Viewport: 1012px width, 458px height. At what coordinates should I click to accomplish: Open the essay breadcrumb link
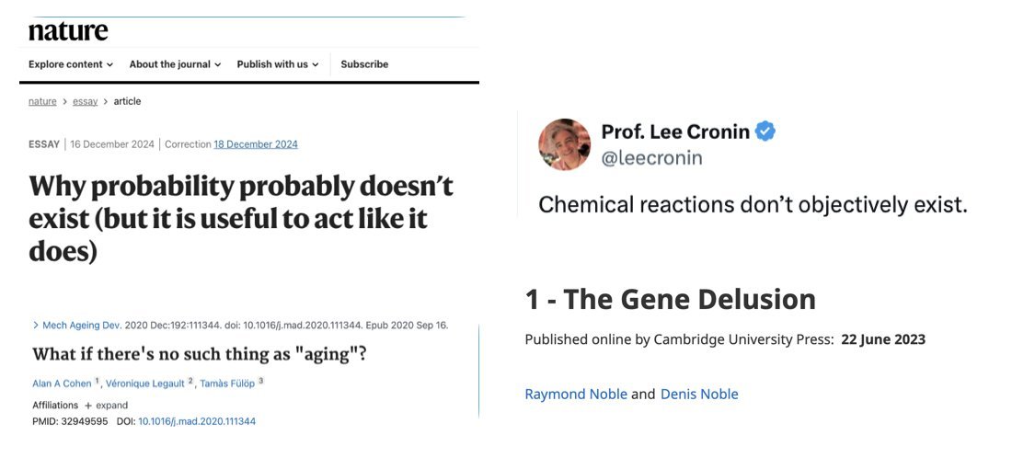[x=86, y=101]
